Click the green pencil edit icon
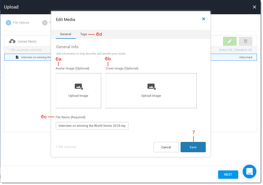 click(x=230, y=41)
